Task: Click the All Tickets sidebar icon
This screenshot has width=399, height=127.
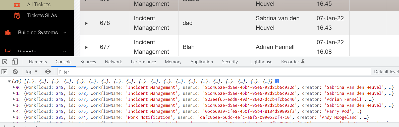Action: coord(17,5)
